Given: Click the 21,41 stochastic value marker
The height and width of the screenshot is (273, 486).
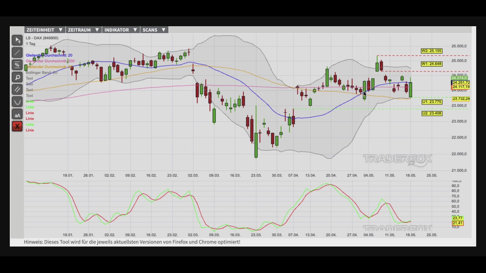Looking at the screenshot, I should [458, 223].
